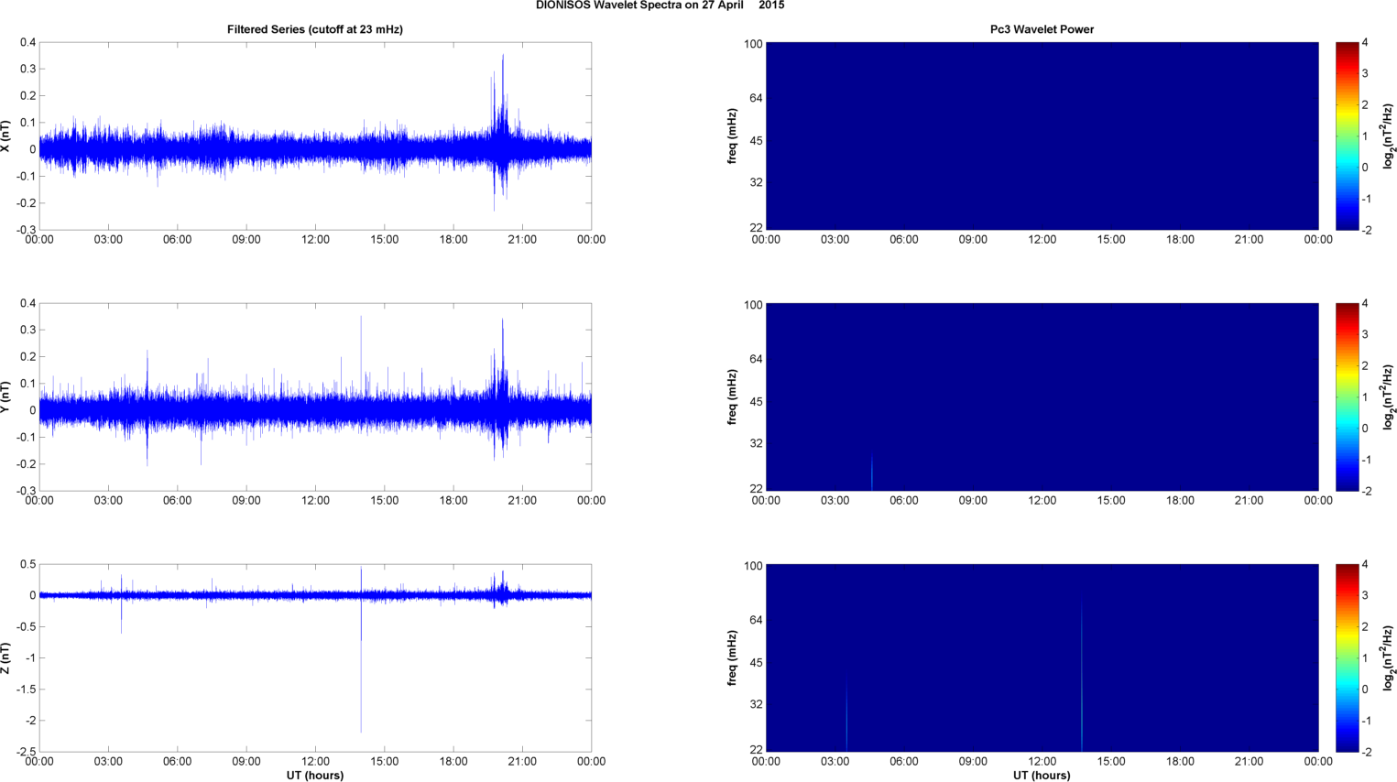This screenshot has height=782, width=1397.
Task: Click the Y wavelet power streak near 04:30
Action: tap(872, 472)
